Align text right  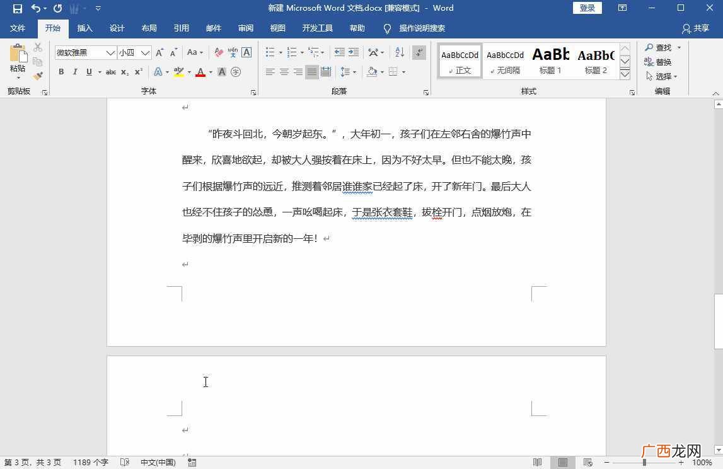[x=298, y=72]
